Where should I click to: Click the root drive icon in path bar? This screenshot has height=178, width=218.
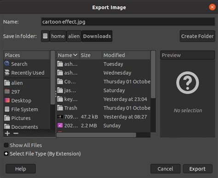(x=45, y=36)
